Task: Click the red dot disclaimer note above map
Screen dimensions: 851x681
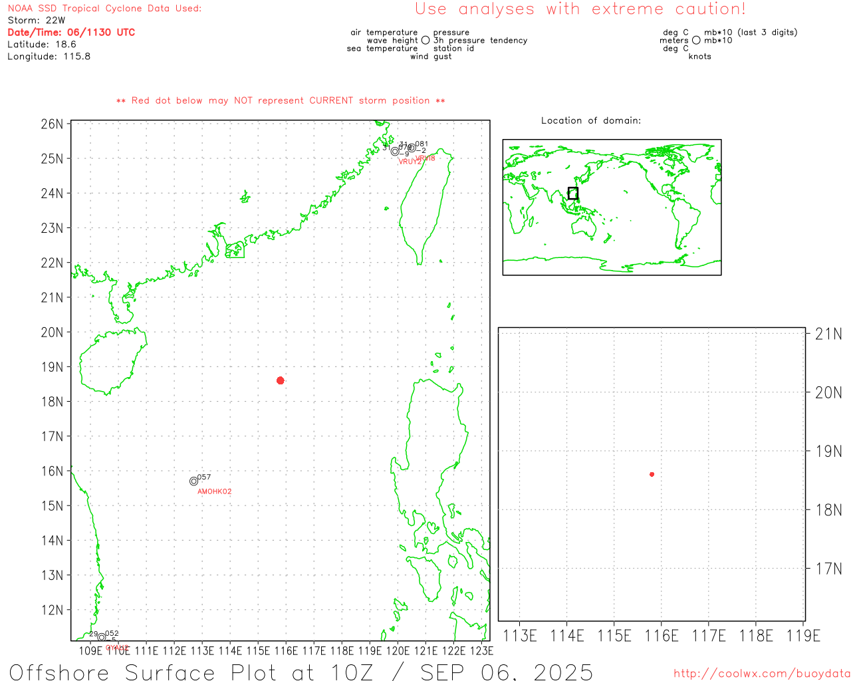Action: pos(281,100)
